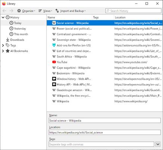Screen dimensions: 163x150
Task: Click the Location field in details pane
Action: tap(105, 132)
